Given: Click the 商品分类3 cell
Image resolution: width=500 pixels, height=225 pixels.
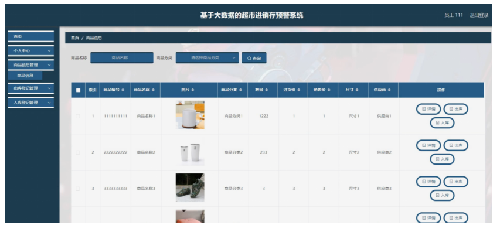Looking at the screenshot, I should 233,189.
